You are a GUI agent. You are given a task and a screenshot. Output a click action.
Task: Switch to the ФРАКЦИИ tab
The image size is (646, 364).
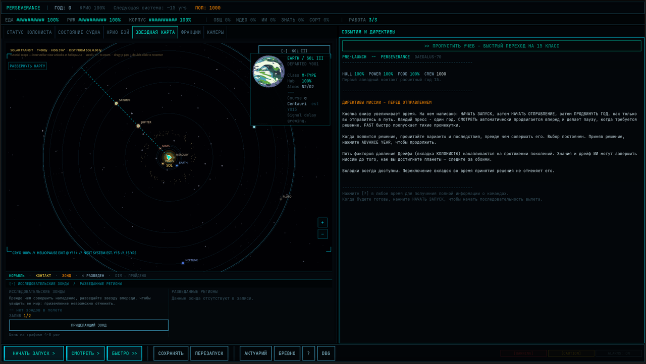pyautogui.click(x=191, y=32)
